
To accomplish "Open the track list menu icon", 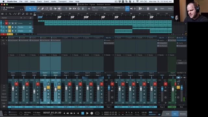I will (2, 14).
